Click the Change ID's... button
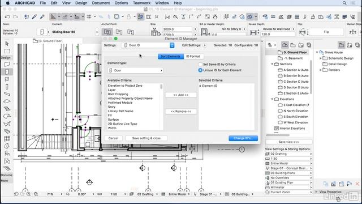Image resolution: width=362 pixels, height=204 pixels. point(243,138)
